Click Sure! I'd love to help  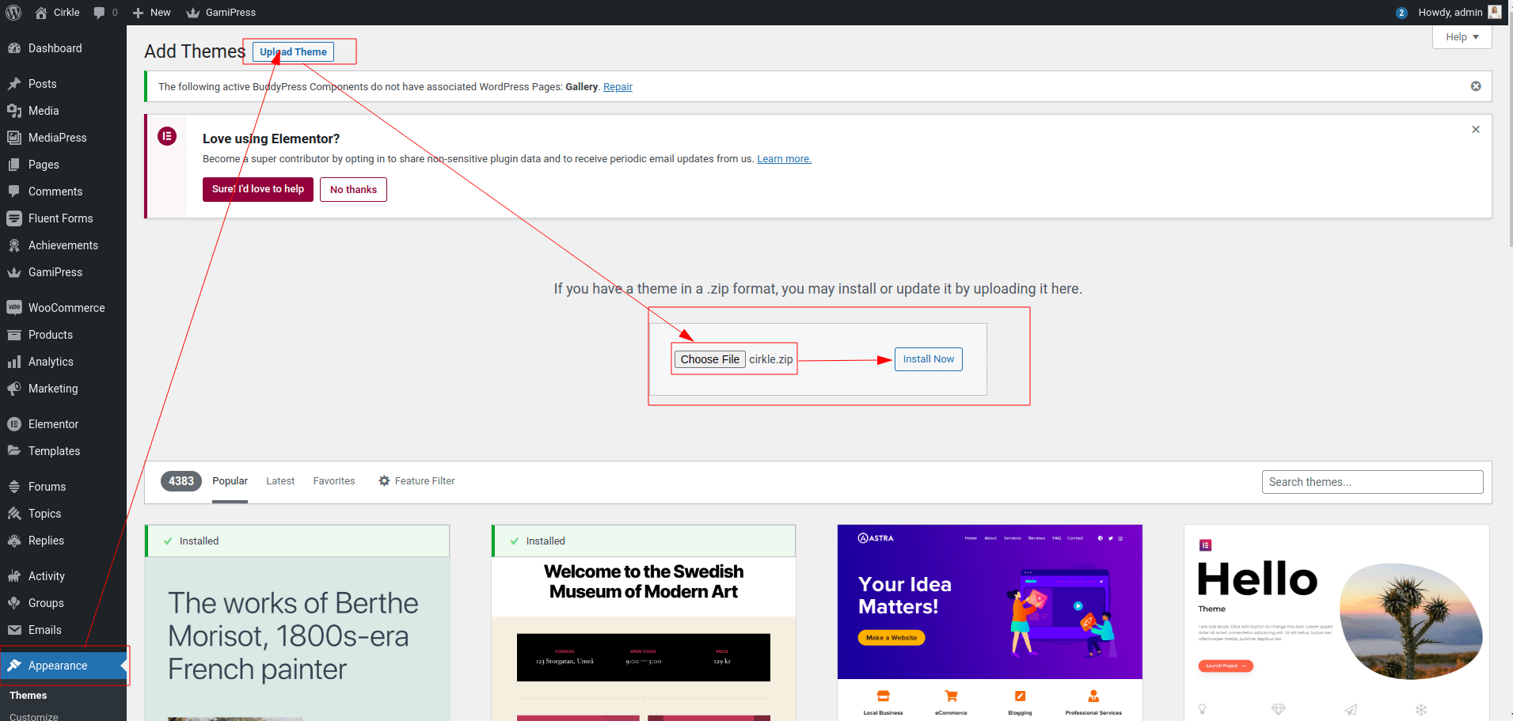(x=258, y=189)
